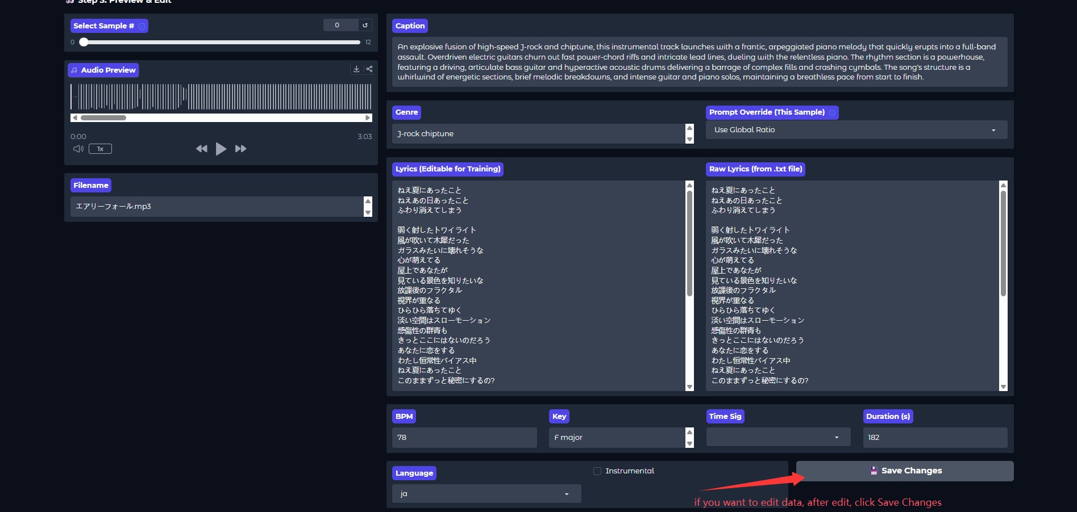Click the Duration (s) label
1077x512 pixels.
[x=888, y=417]
